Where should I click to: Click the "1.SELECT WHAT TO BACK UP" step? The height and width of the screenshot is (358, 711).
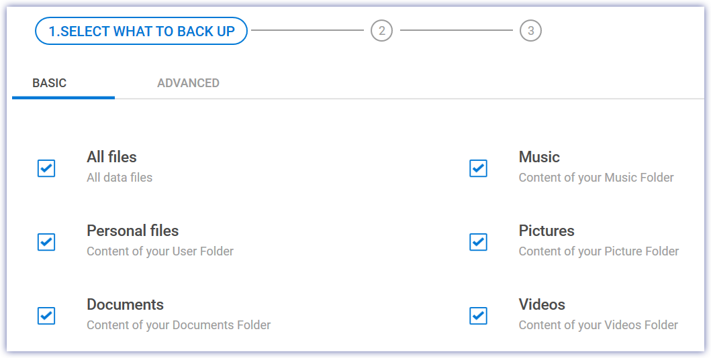141,31
